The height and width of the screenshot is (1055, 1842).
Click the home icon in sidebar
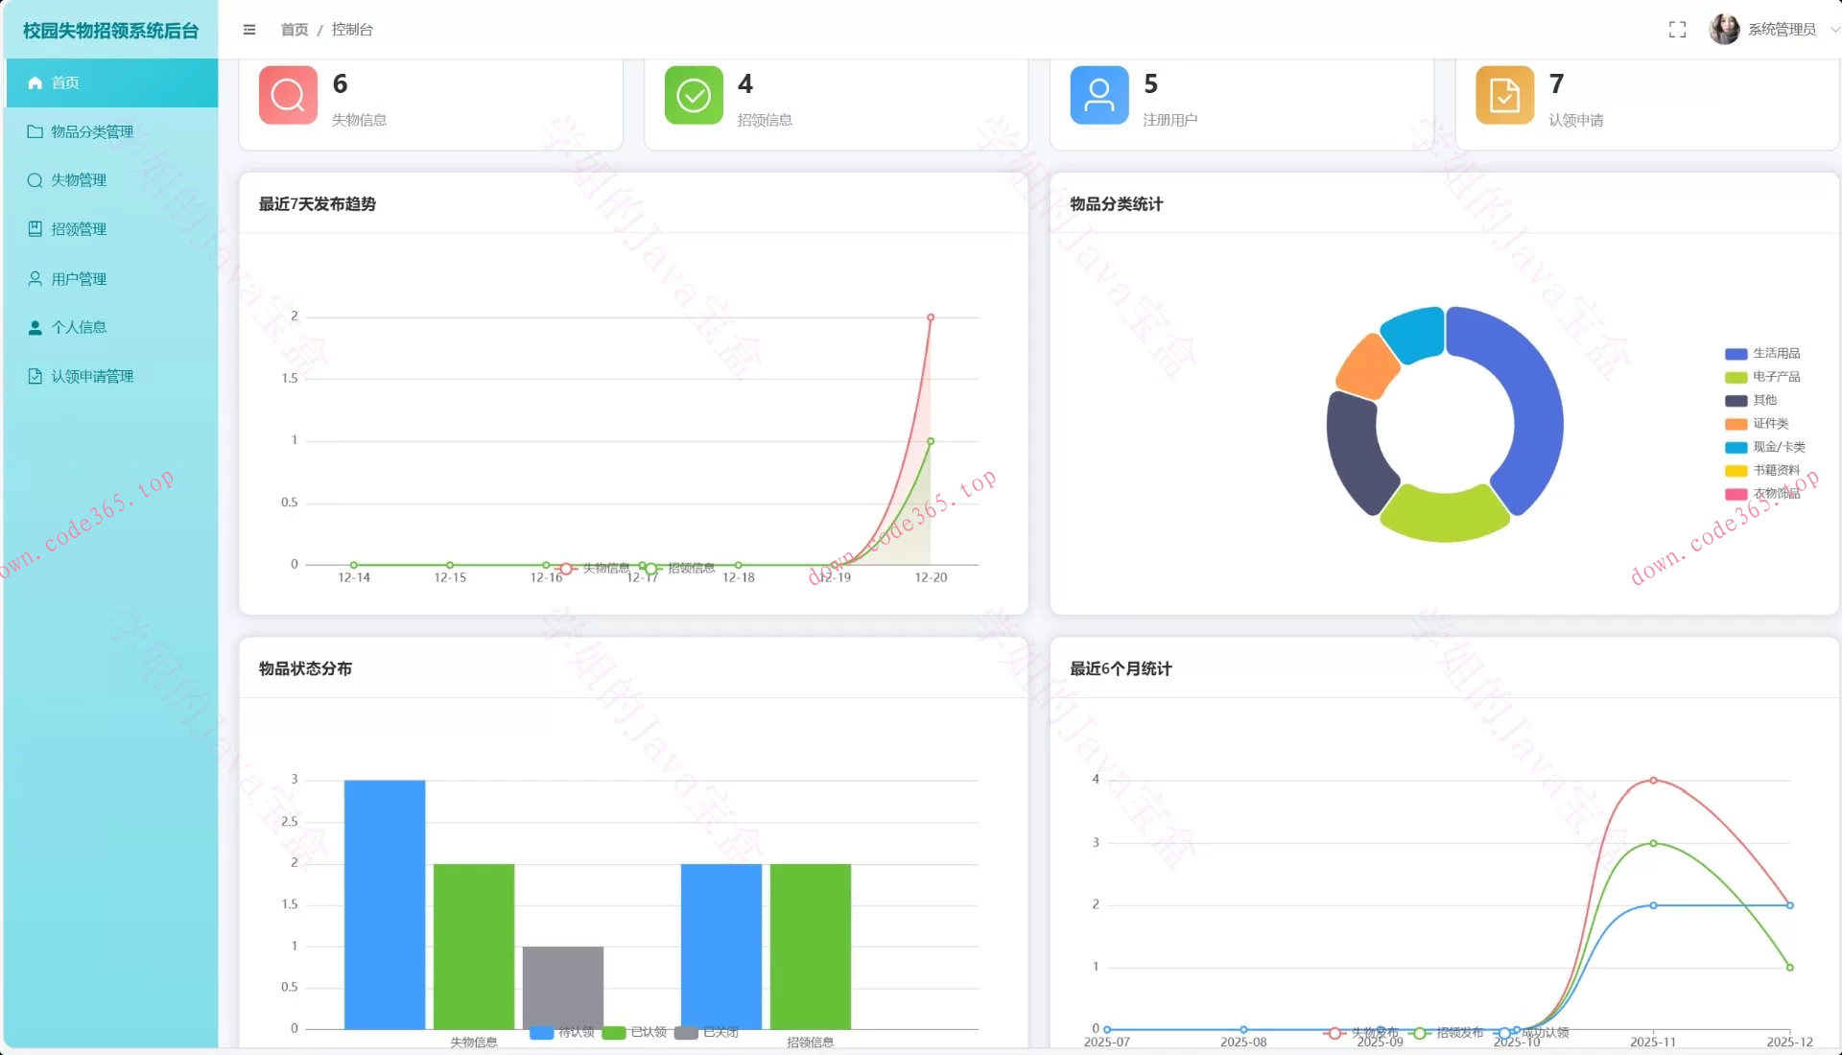(35, 82)
